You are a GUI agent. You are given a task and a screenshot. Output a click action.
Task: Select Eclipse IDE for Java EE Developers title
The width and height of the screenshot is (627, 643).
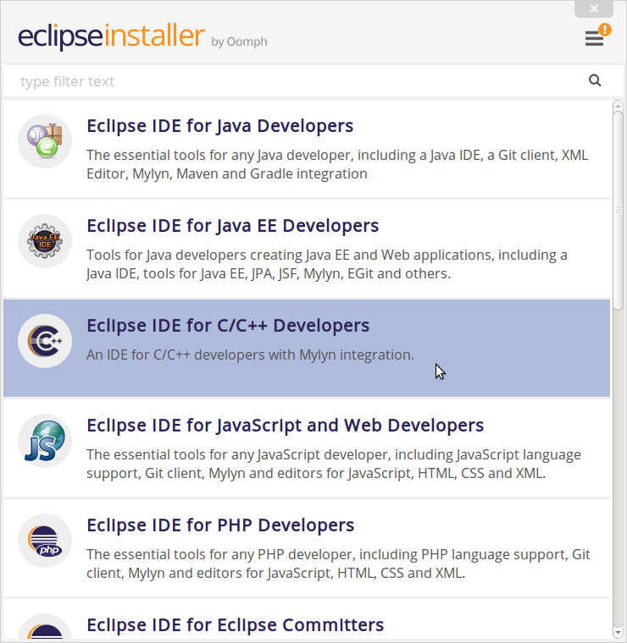coord(232,226)
